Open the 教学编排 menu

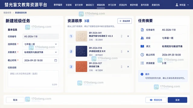(x=58, y=5)
